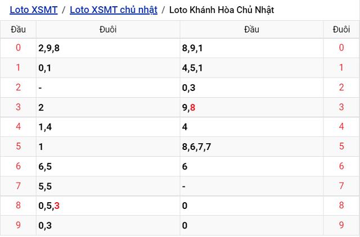Click cell showing 4,5,1

[192, 68]
